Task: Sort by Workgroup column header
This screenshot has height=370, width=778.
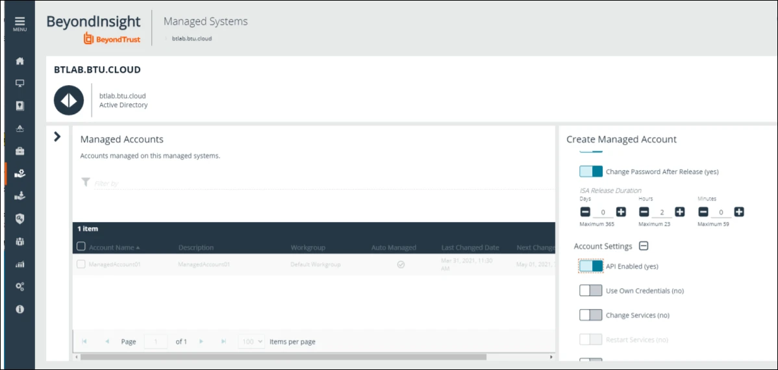Action: pos(308,247)
